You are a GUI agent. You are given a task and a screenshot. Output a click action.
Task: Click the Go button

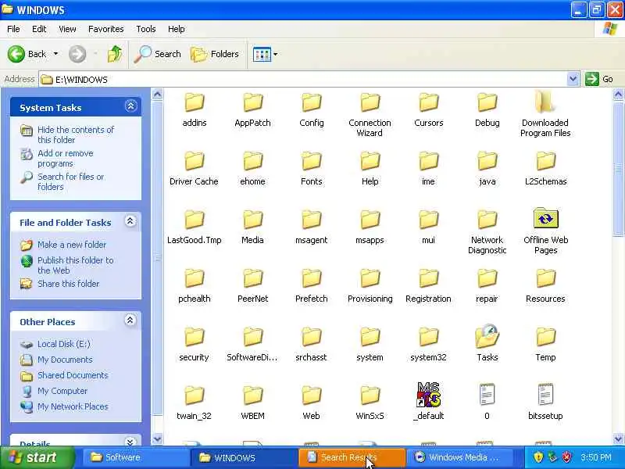point(599,79)
